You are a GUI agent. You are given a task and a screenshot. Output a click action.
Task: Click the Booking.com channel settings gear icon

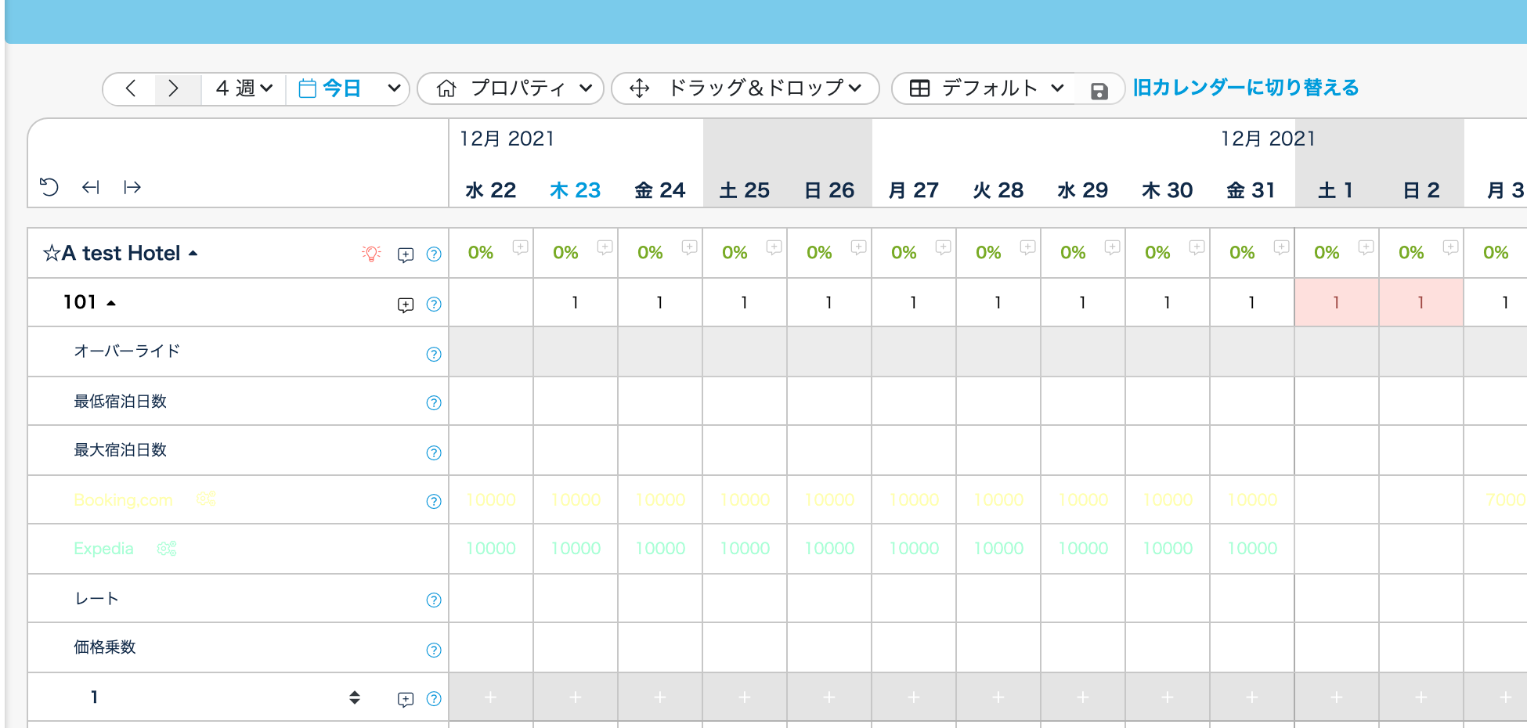pos(206,499)
